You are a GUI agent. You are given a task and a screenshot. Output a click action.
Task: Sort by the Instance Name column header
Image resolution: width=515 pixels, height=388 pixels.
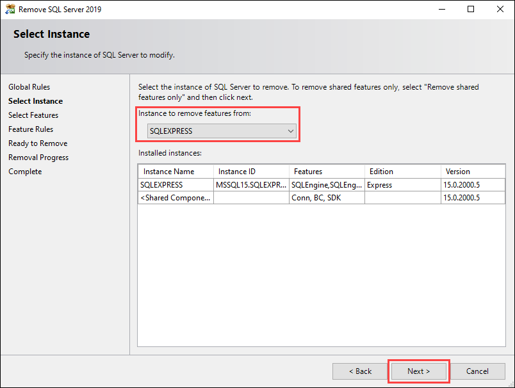176,172
